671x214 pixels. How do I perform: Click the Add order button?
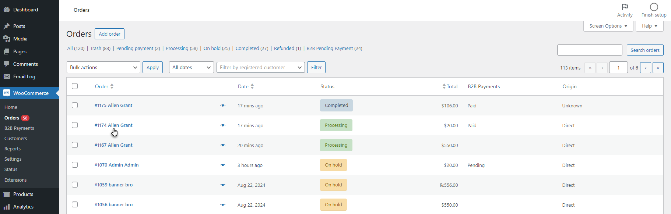[109, 34]
